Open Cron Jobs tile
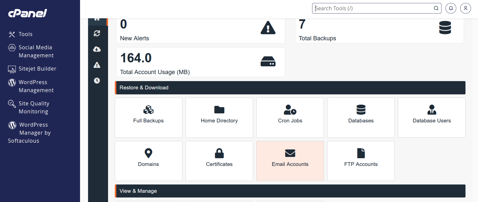This screenshot has height=202, width=478. pos(290,118)
